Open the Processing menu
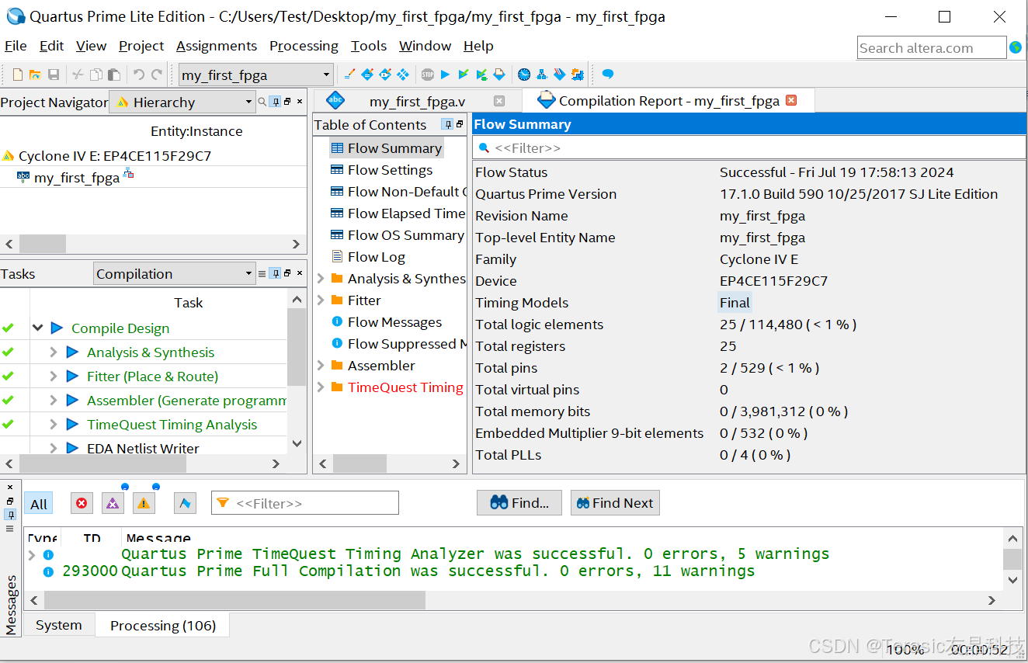 click(x=304, y=46)
